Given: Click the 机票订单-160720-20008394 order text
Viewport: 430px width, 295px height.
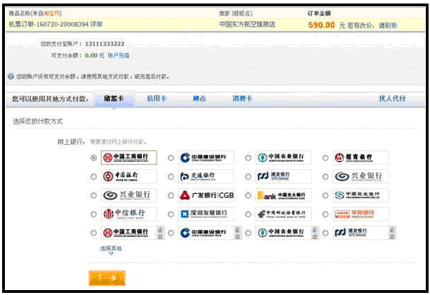Looking at the screenshot, I should (x=48, y=24).
